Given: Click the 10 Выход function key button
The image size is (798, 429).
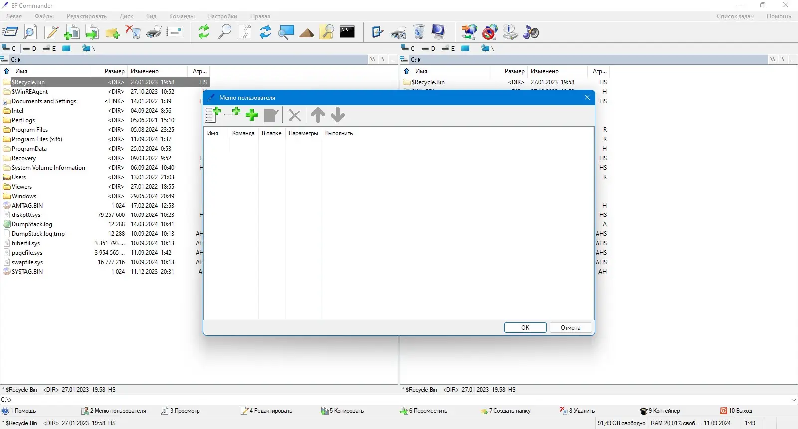Looking at the screenshot, I should pyautogui.click(x=736, y=411).
